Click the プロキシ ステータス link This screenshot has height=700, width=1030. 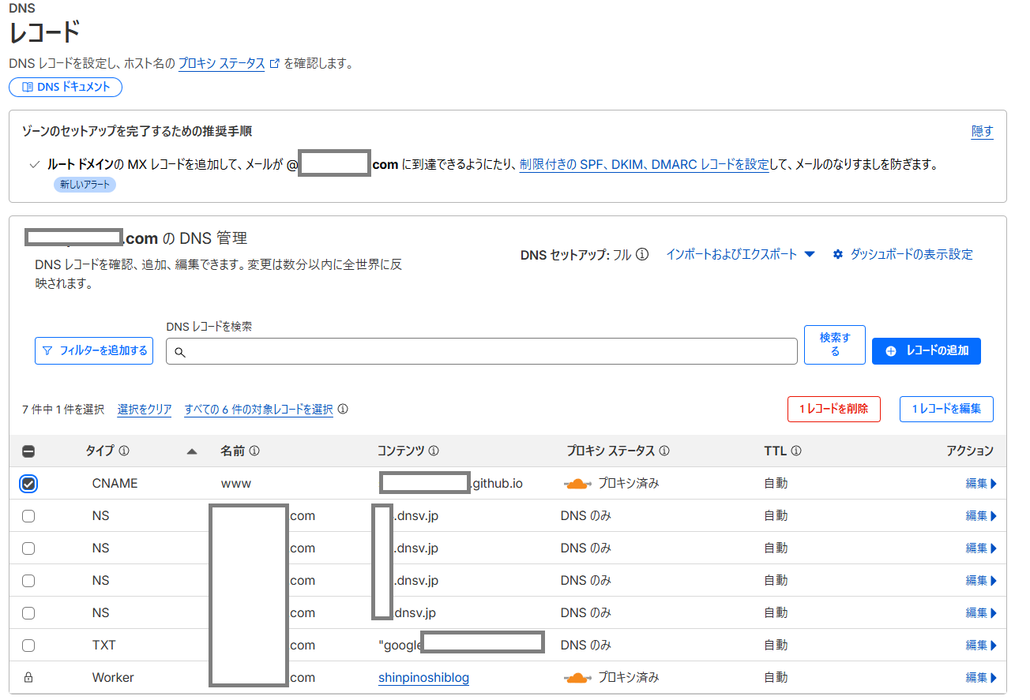221,63
